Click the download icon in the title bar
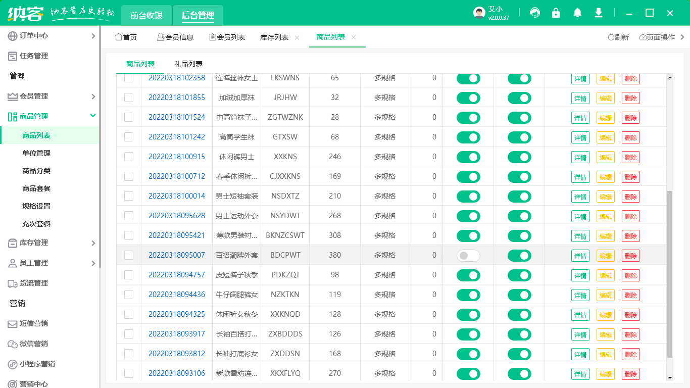This screenshot has height=388, width=690. coord(599,13)
